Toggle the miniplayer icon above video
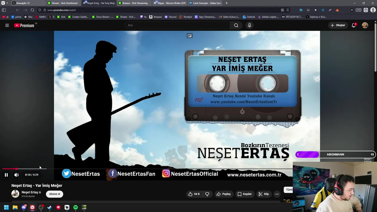 (190, 36)
